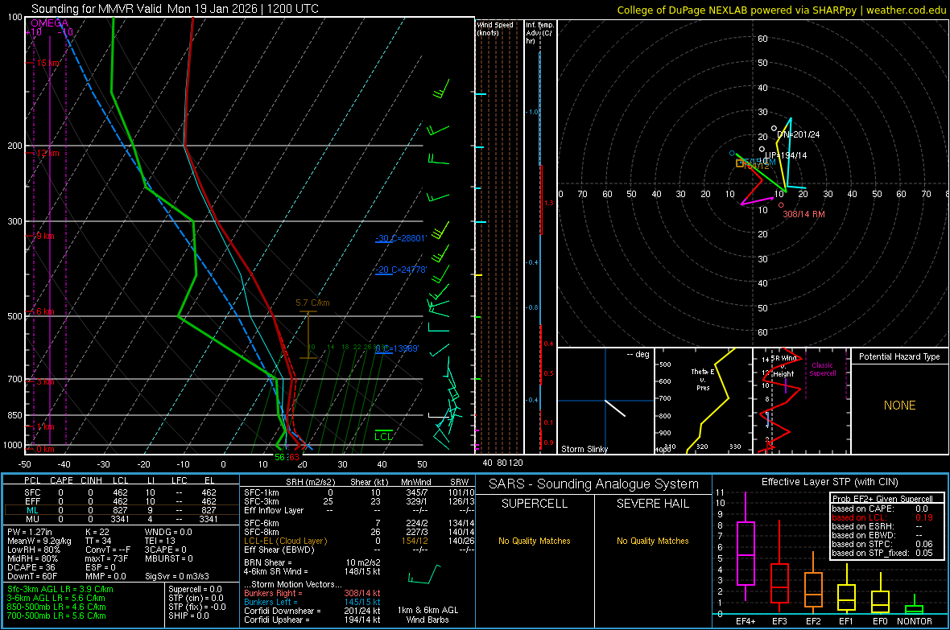Click the Theta-E v. Pres label
Viewport: 950px width, 630px height.
pyautogui.click(x=702, y=379)
